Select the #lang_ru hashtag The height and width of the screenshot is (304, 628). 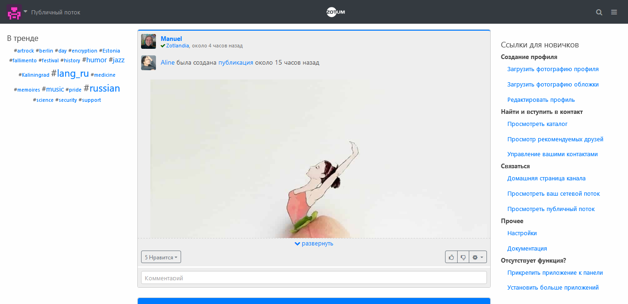coord(70,73)
